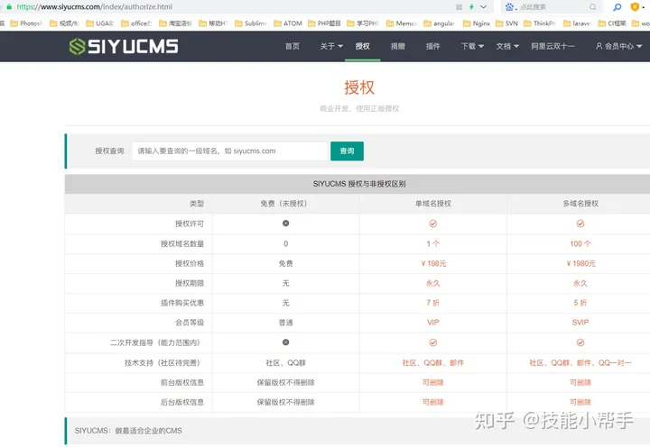This screenshot has height=447, width=650.
Task: Open the Photosh bookmark folder
Action: pyautogui.click(x=26, y=23)
